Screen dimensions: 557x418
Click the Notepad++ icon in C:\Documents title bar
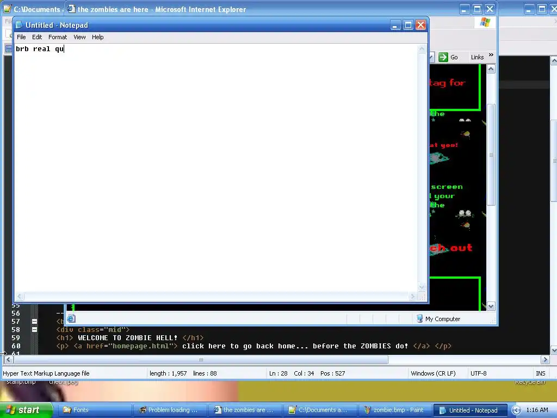point(7,9)
